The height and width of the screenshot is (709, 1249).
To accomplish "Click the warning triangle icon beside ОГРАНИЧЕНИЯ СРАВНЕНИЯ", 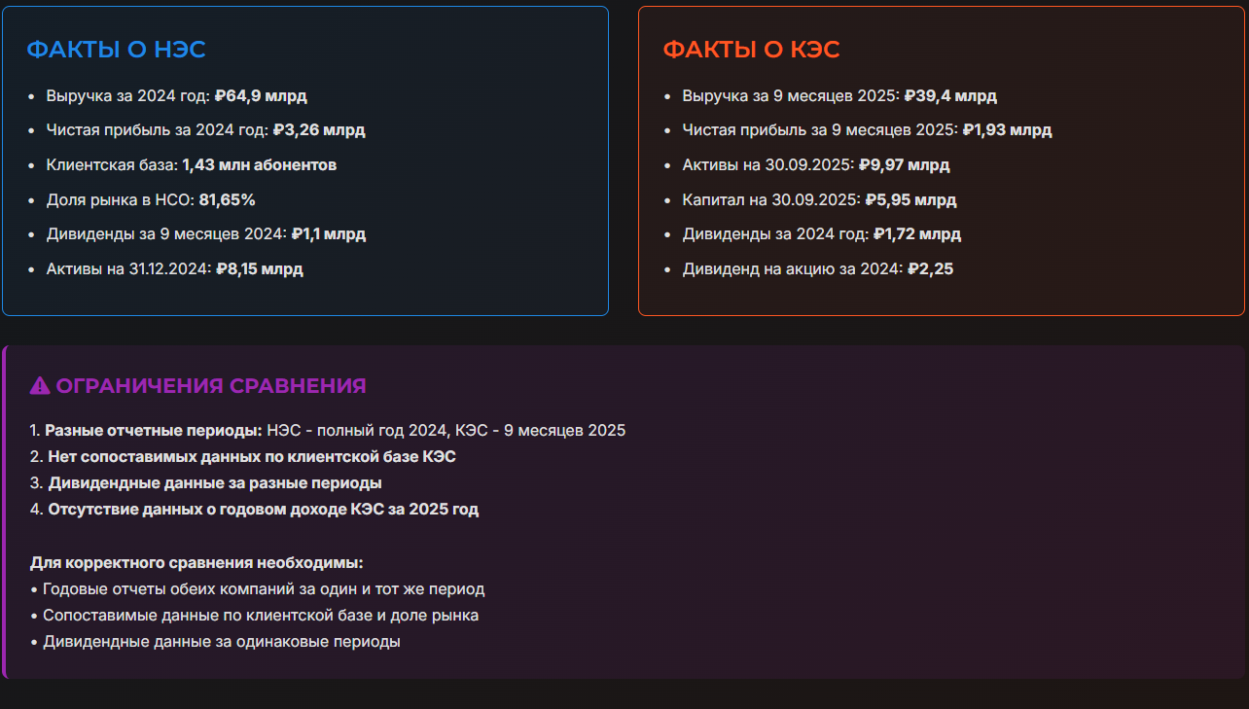I will click(40, 386).
